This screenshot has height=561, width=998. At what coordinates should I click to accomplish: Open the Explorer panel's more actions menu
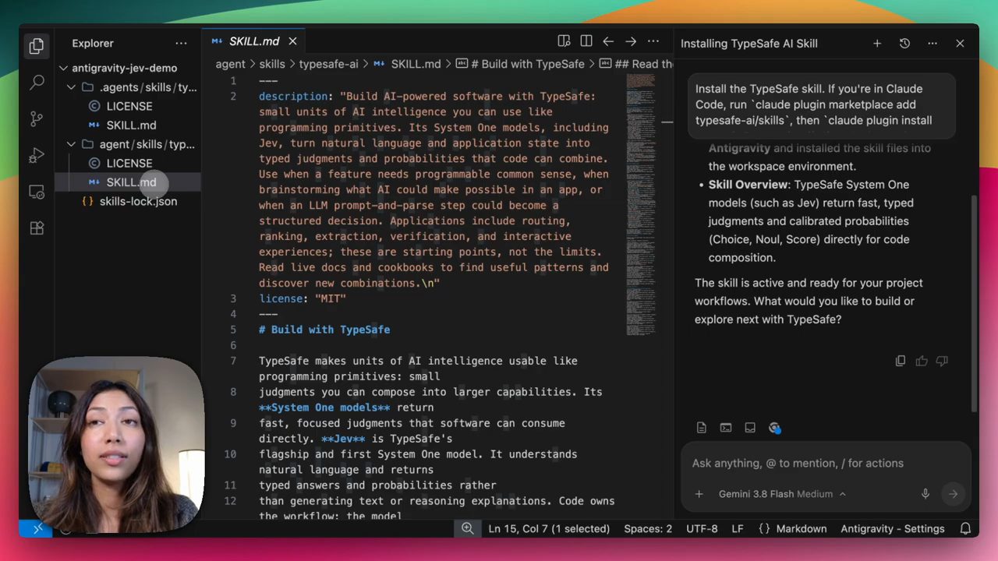pyautogui.click(x=181, y=44)
